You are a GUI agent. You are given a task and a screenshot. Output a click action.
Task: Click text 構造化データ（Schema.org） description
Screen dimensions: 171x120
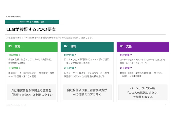[31, 75]
